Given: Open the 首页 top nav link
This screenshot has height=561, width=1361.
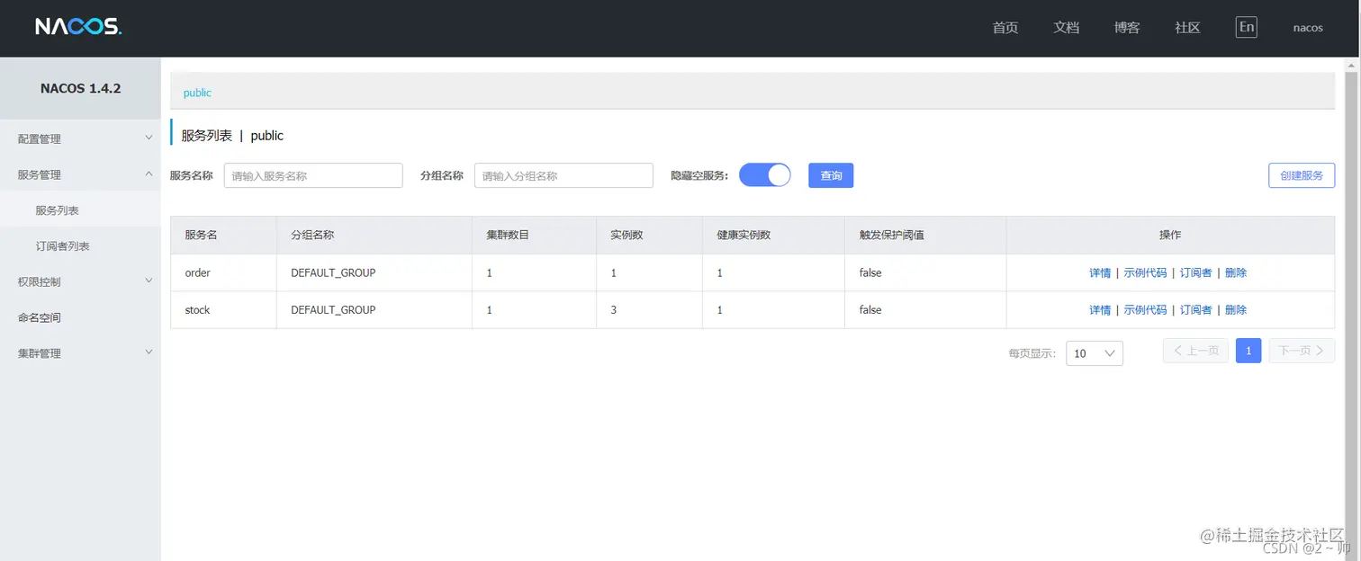Looking at the screenshot, I should (1005, 28).
